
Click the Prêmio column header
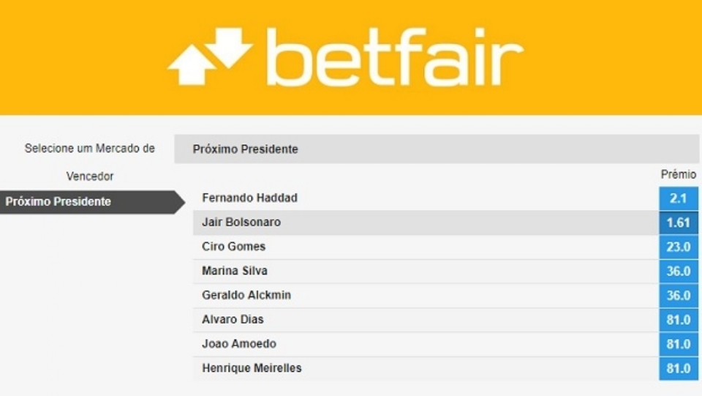click(x=678, y=175)
